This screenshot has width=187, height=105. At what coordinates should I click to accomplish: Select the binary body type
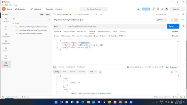click(x=103, y=36)
